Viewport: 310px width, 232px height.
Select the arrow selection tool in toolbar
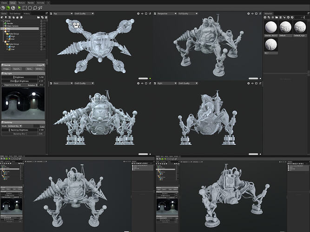tap(19, 8)
